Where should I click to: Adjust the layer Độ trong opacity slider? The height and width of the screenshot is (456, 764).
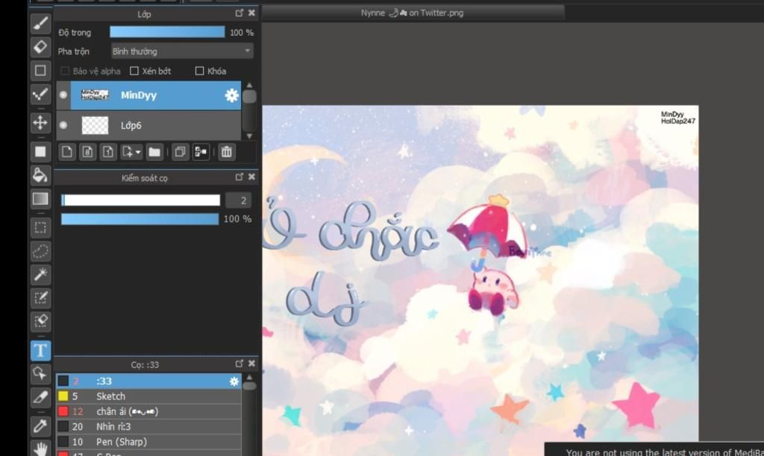click(x=167, y=32)
